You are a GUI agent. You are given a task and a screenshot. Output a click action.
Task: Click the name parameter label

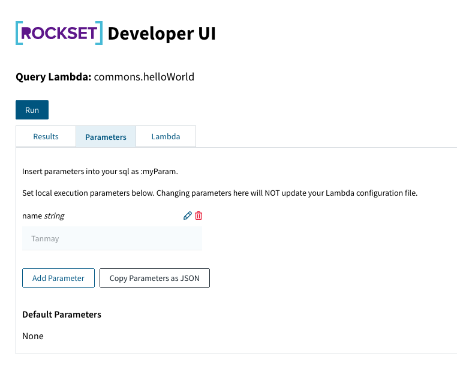pyautogui.click(x=32, y=216)
